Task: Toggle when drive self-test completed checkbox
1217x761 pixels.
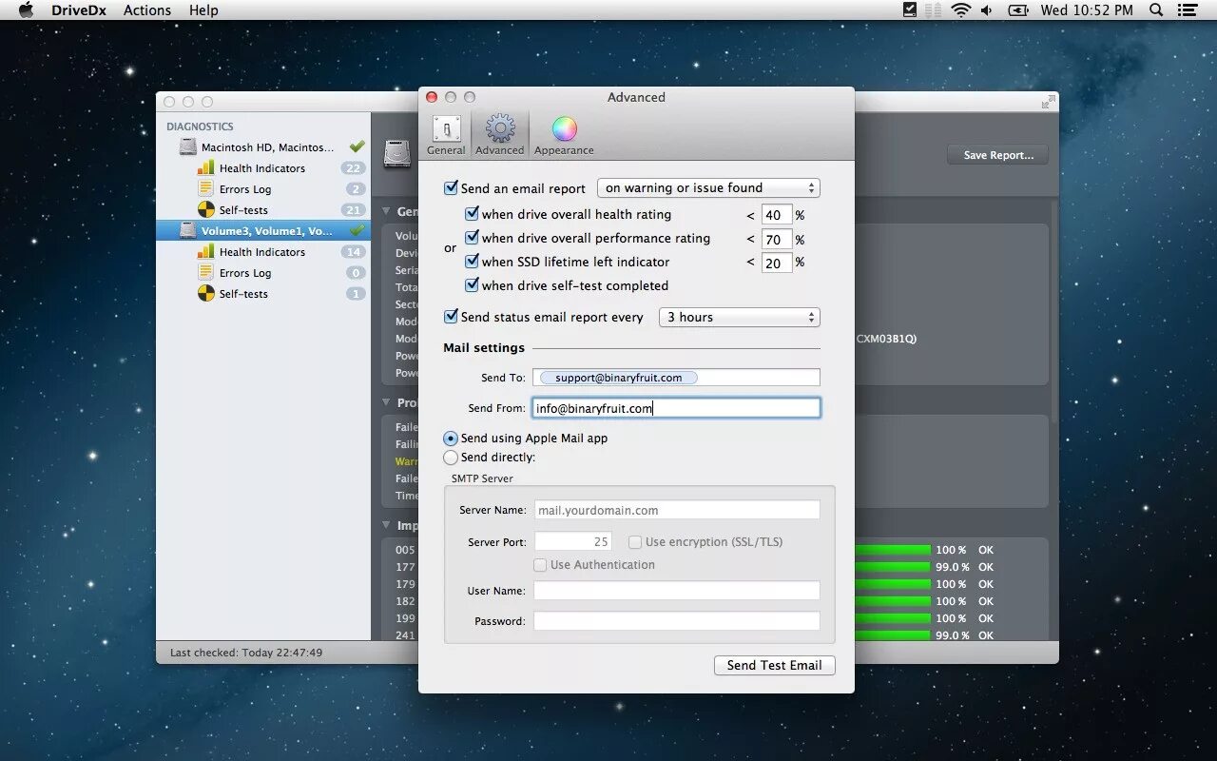Action: [472, 285]
